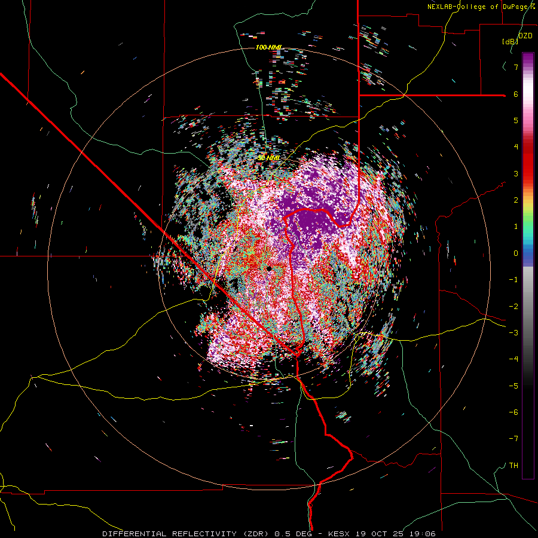The width and height of the screenshot is (538, 538).
Task: Select the negative 7 tick label on scale
Action: click(x=513, y=439)
